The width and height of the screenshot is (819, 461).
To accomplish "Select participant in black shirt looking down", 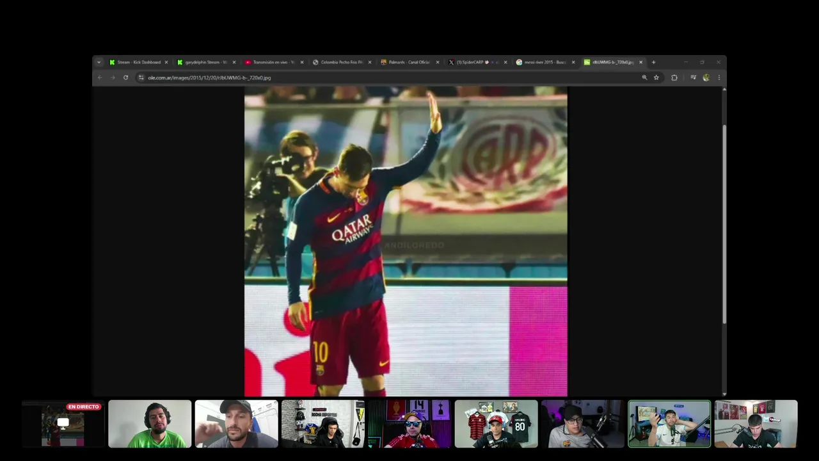I will (x=756, y=424).
